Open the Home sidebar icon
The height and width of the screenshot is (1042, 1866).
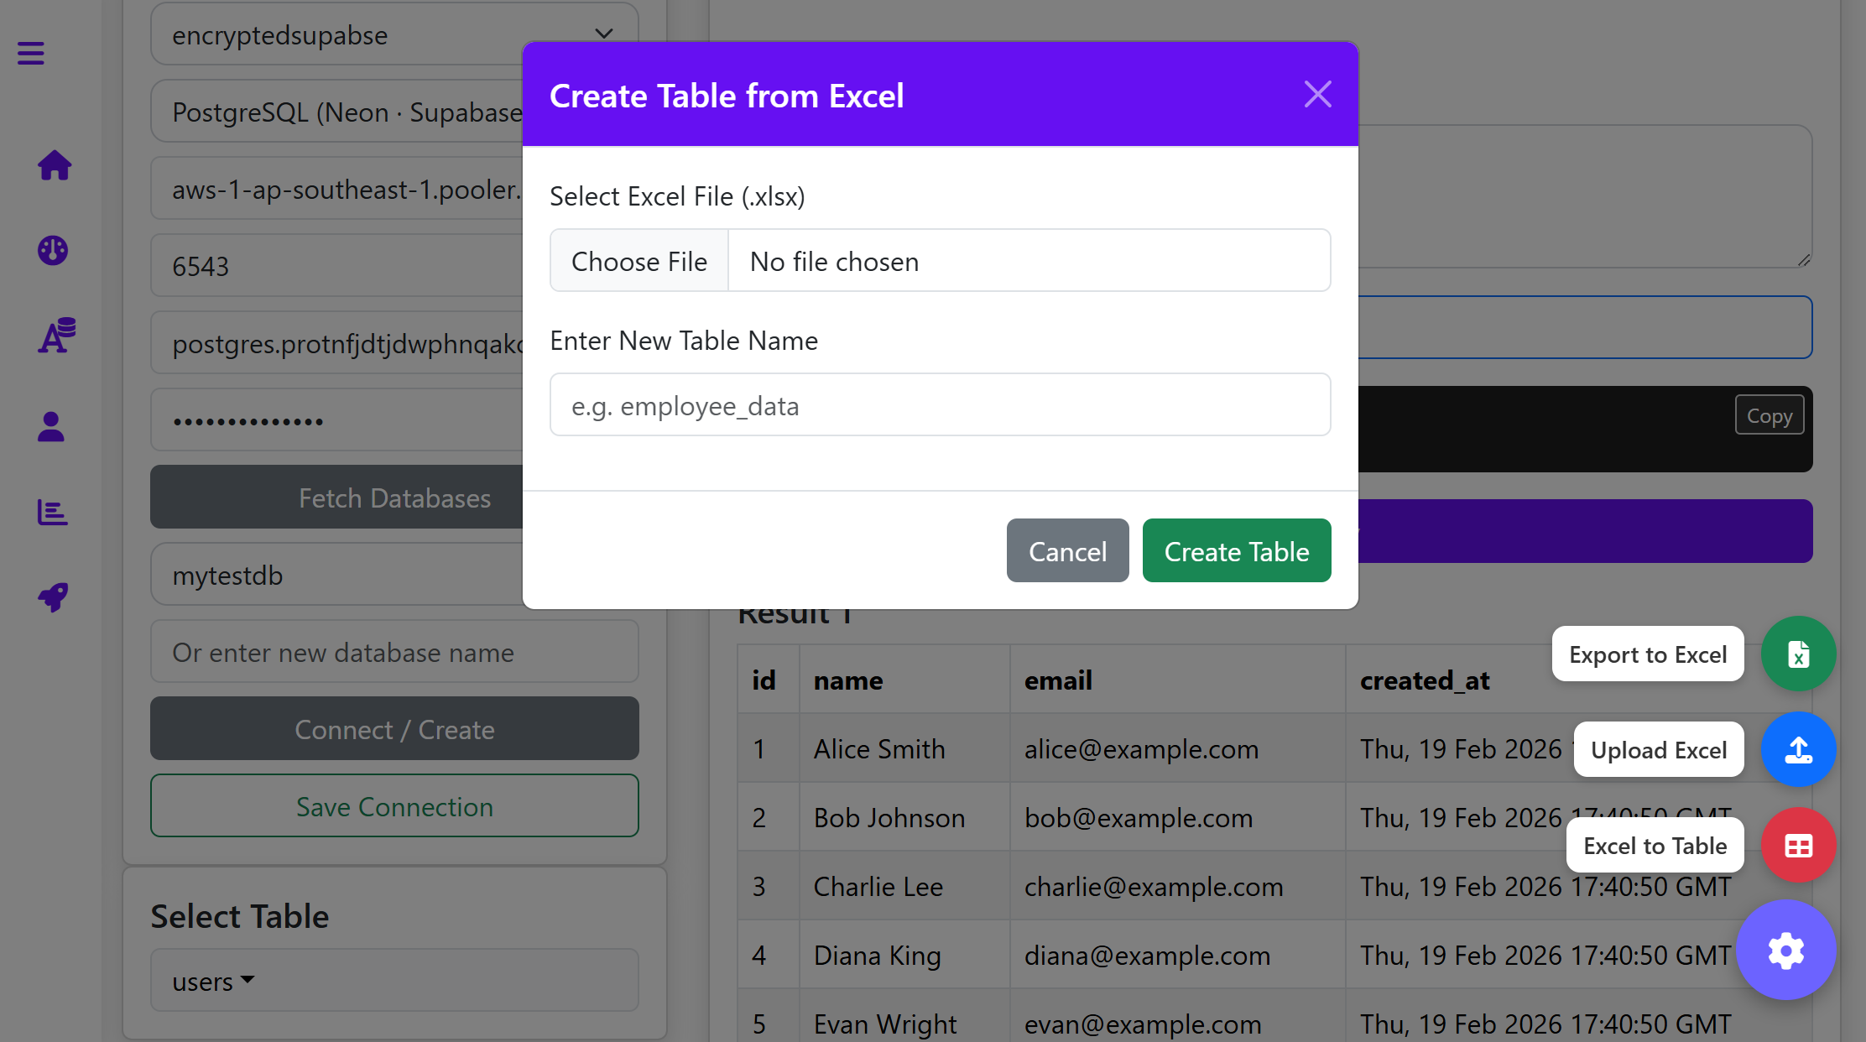(54, 165)
